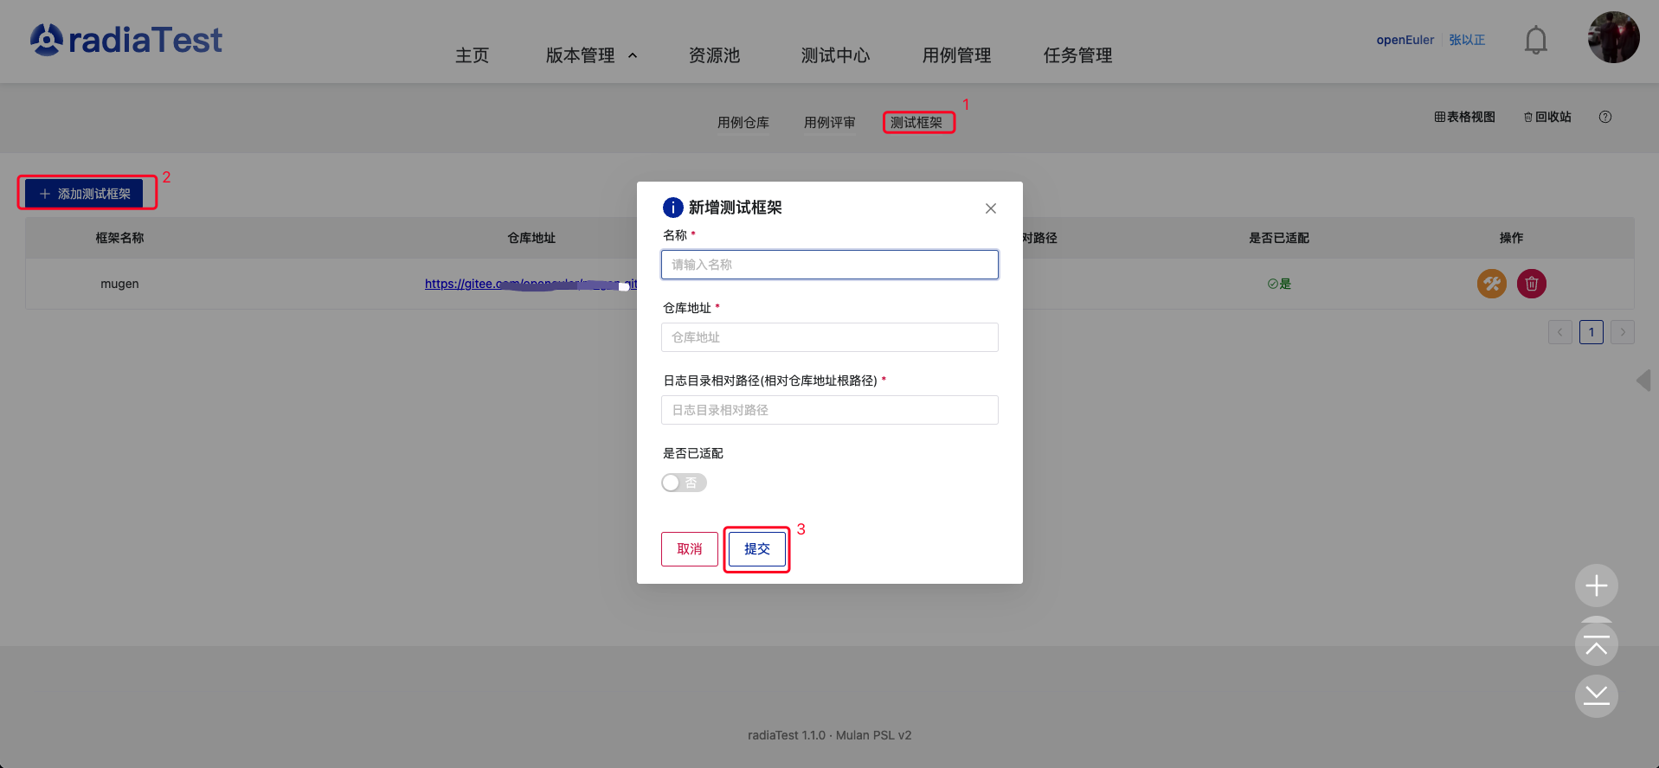Click the 提交 submit button
Screen dimensions: 1659x768
(756, 549)
